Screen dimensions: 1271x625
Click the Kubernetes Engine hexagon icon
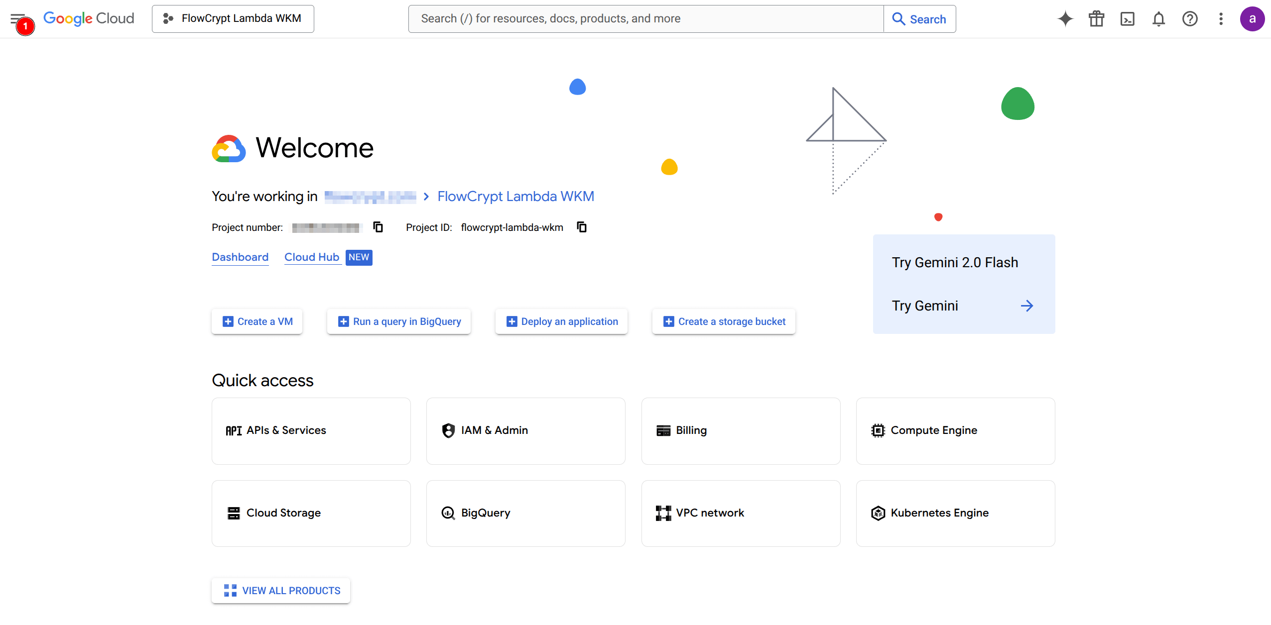(878, 513)
